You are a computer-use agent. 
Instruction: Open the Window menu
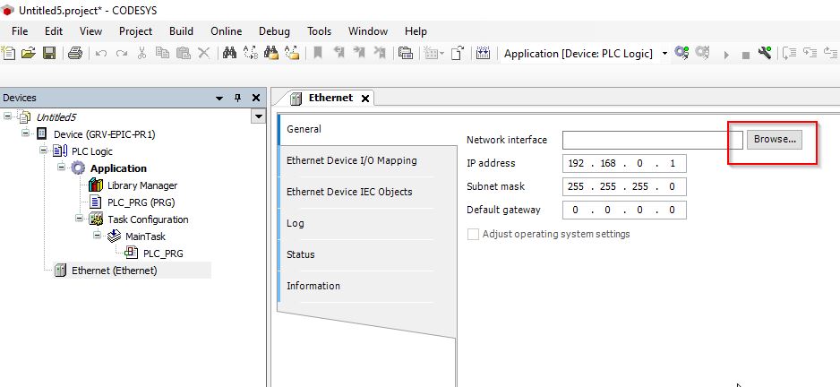tap(368, 31)
